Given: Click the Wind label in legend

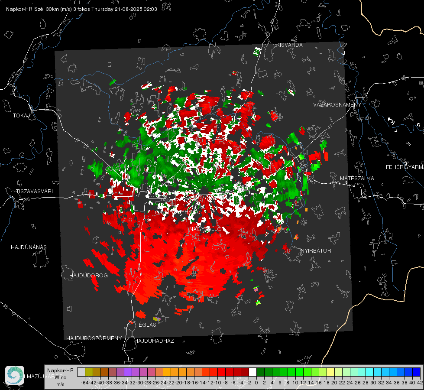Looking at the screenshot, I should pyautogui.click(x=61, y=377).
